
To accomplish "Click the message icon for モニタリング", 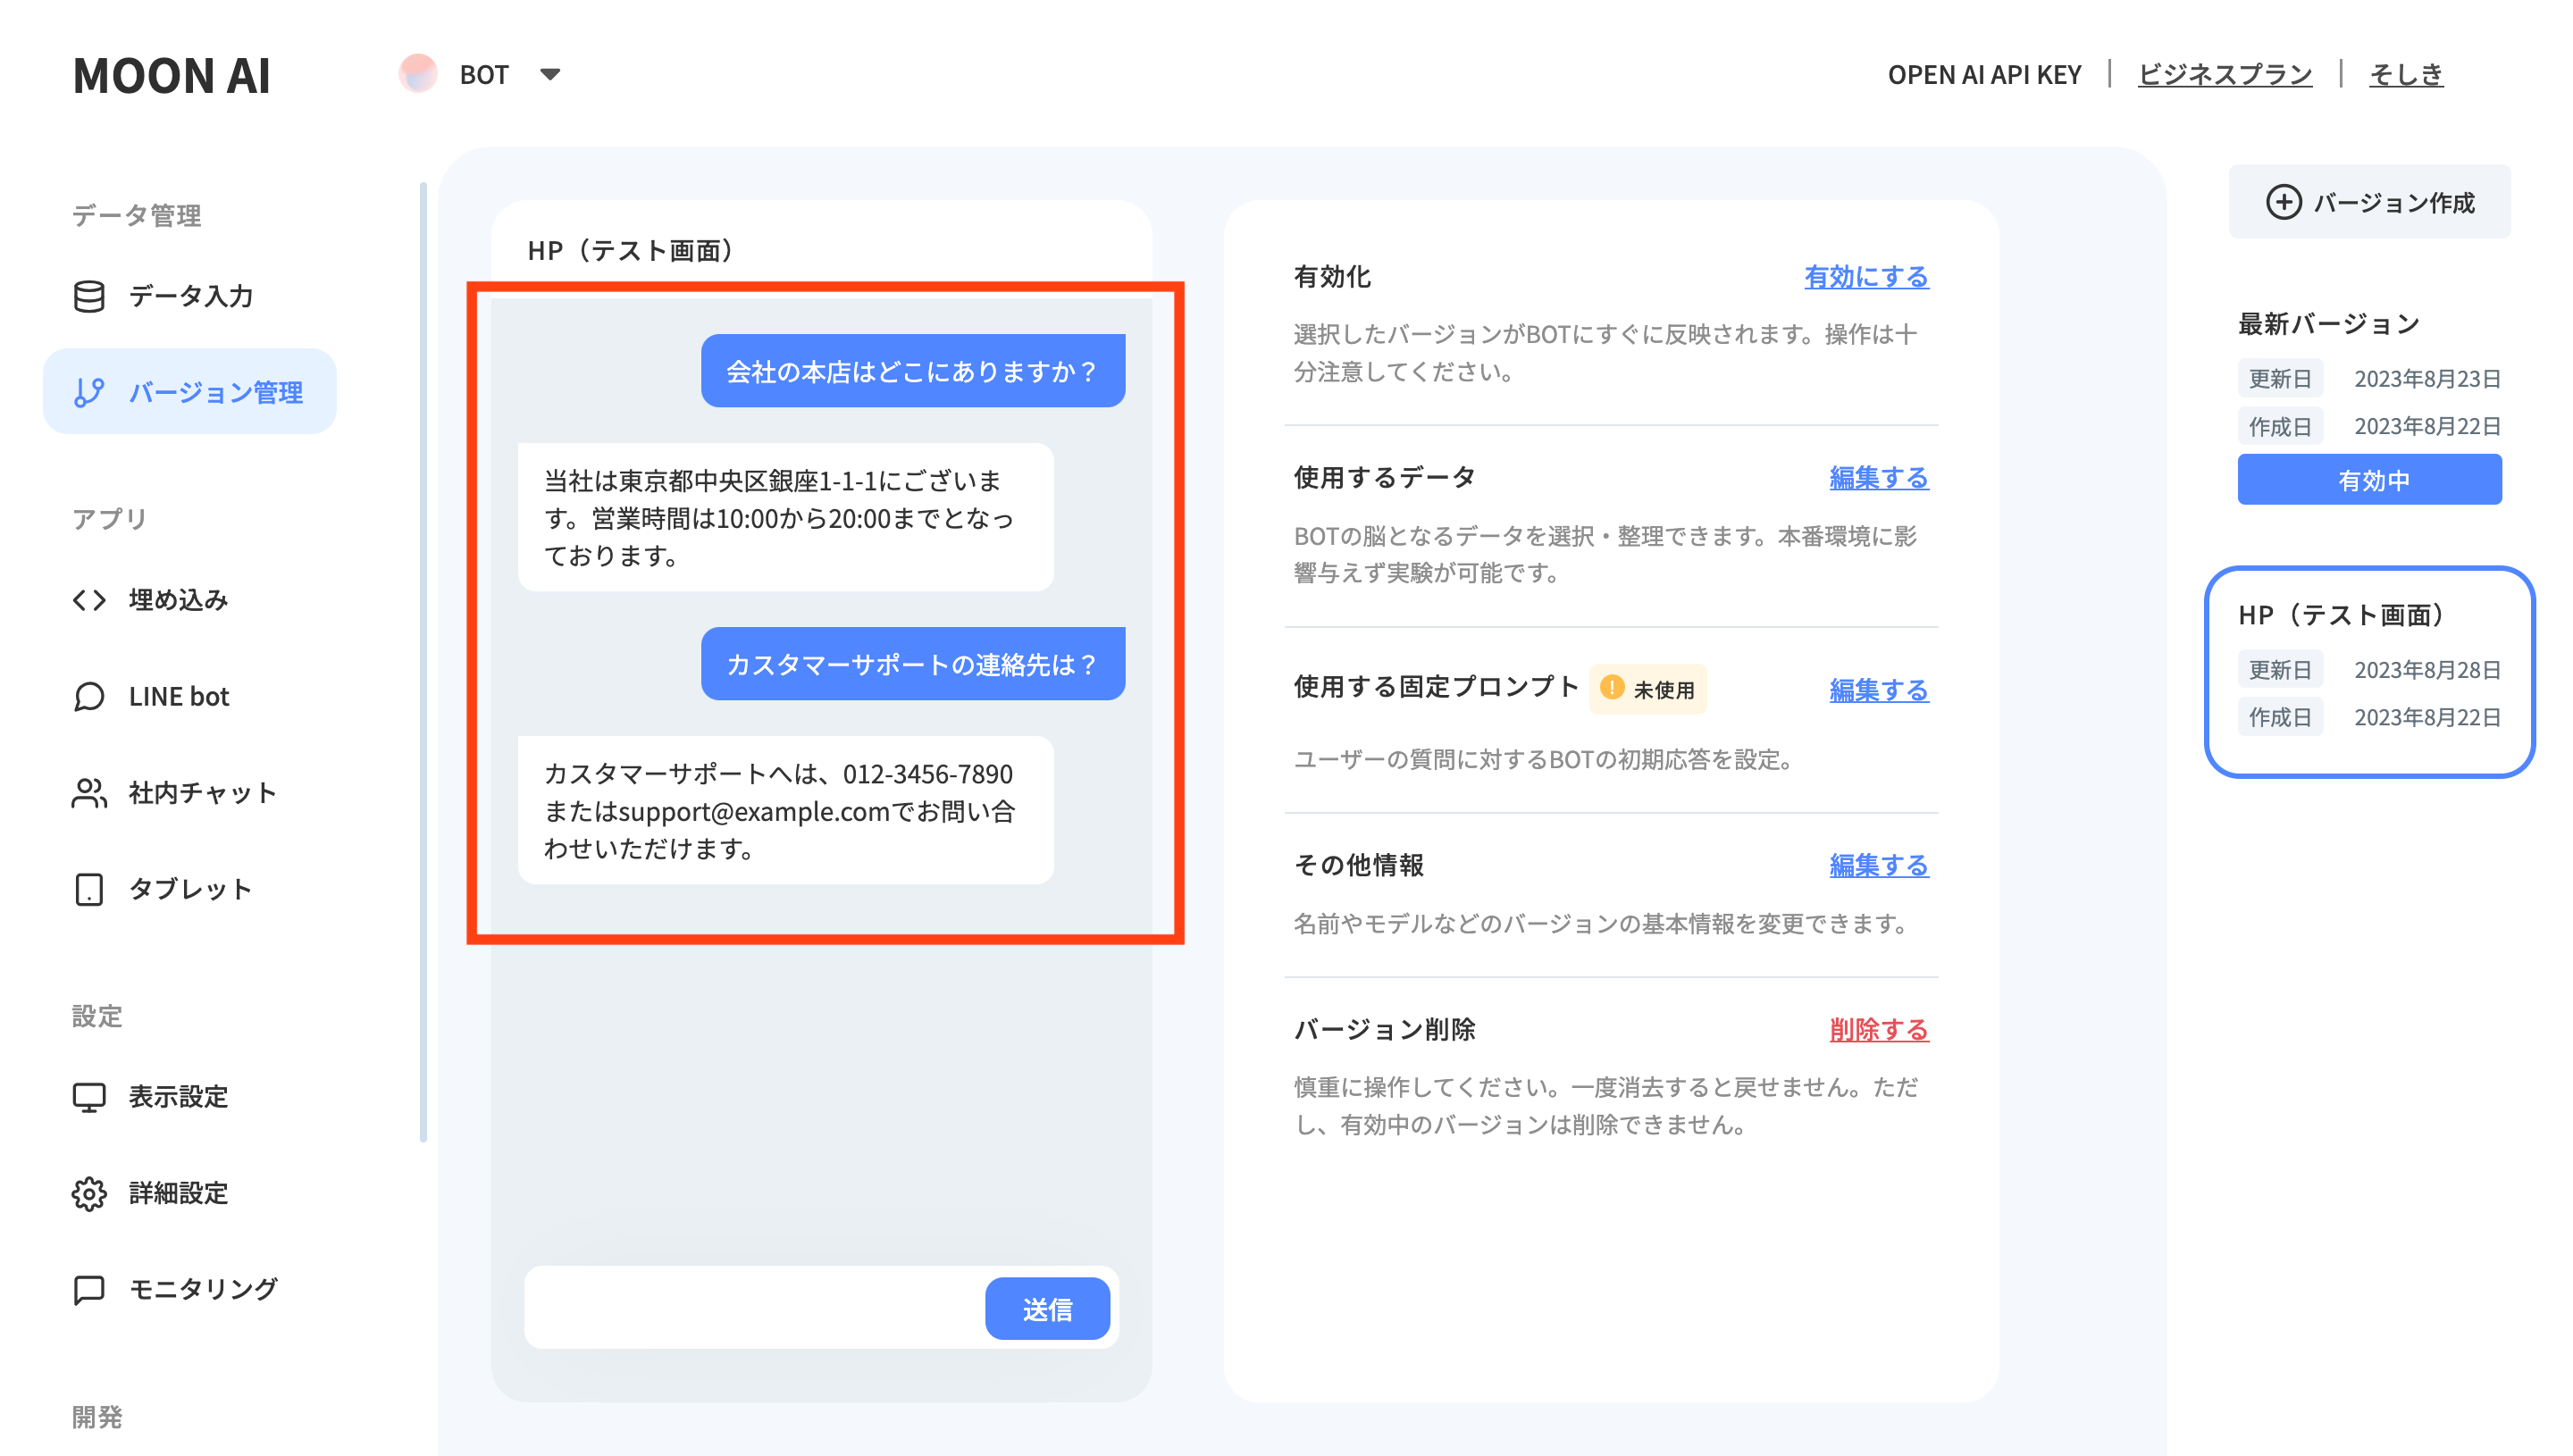I will (x=89, y=1288).
